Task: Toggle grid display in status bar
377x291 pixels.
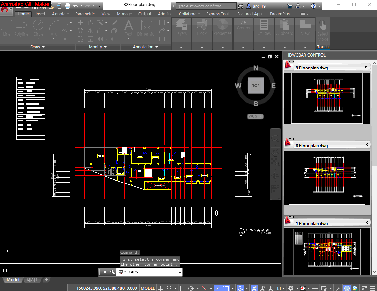Action: [x=161, y=288]
